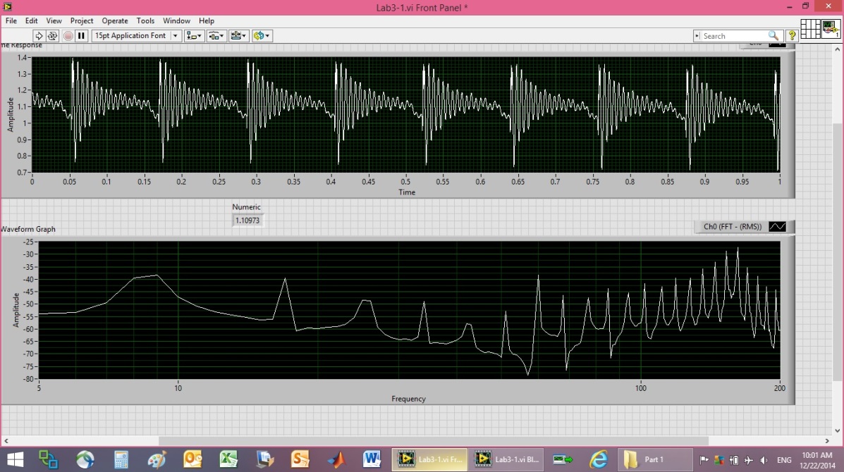Switch to Lab3-1.vi Block Diagram taskbar button
844x472 pixels.
[508, 460]
